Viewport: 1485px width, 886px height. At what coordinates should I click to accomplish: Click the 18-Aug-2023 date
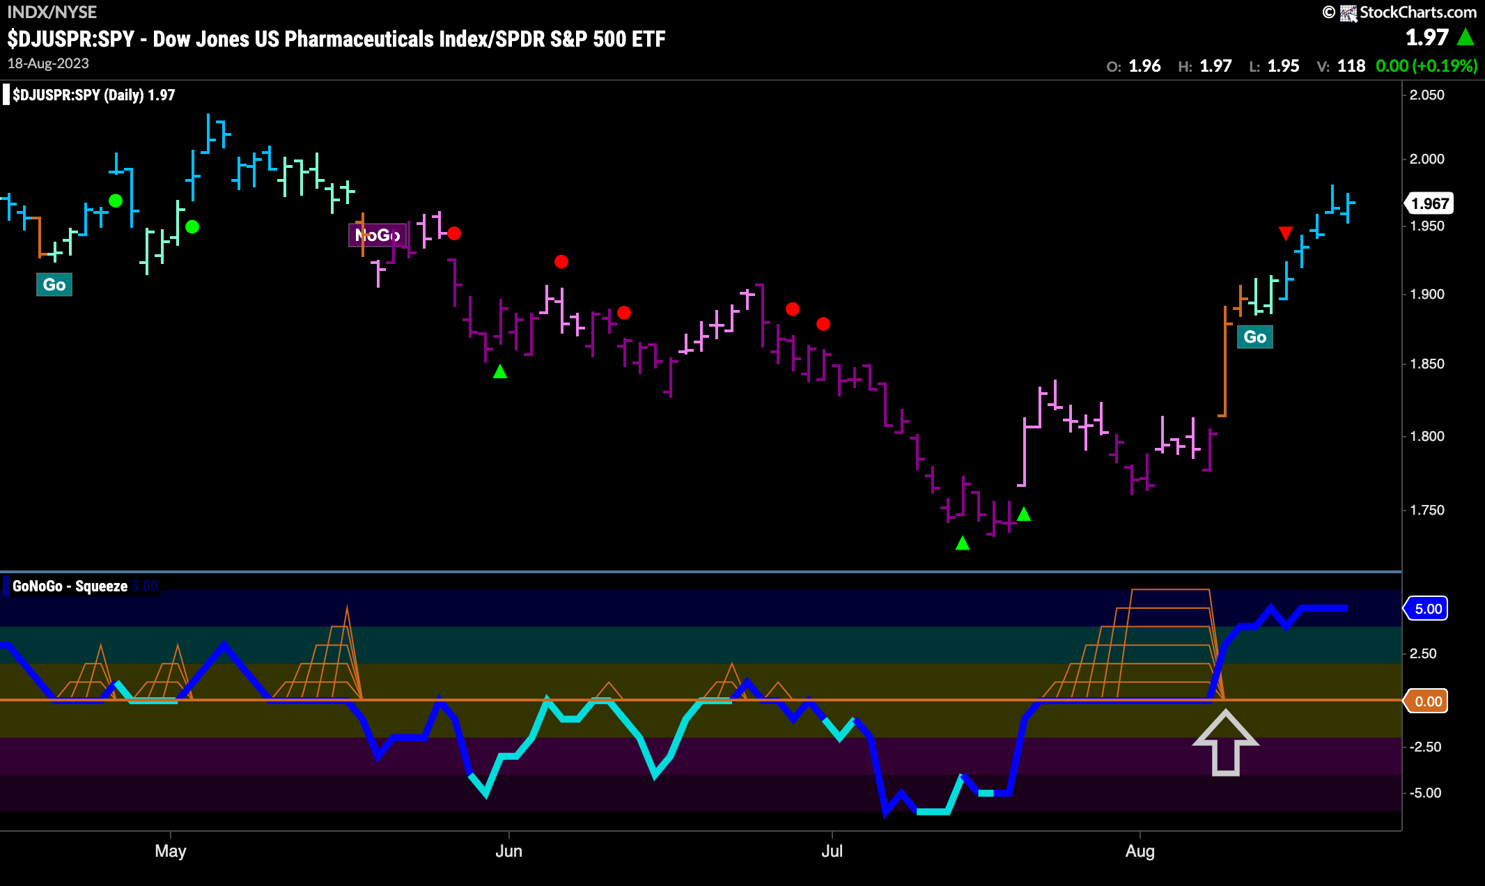pyautogui.click(x=48, y=63)
